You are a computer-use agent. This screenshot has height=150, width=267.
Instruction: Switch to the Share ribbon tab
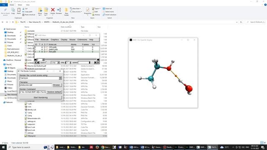click(x=20, y=5)
